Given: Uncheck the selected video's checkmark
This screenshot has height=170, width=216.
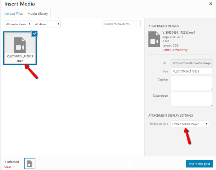Looking at the screenshot, I should (x=35, y=34).
